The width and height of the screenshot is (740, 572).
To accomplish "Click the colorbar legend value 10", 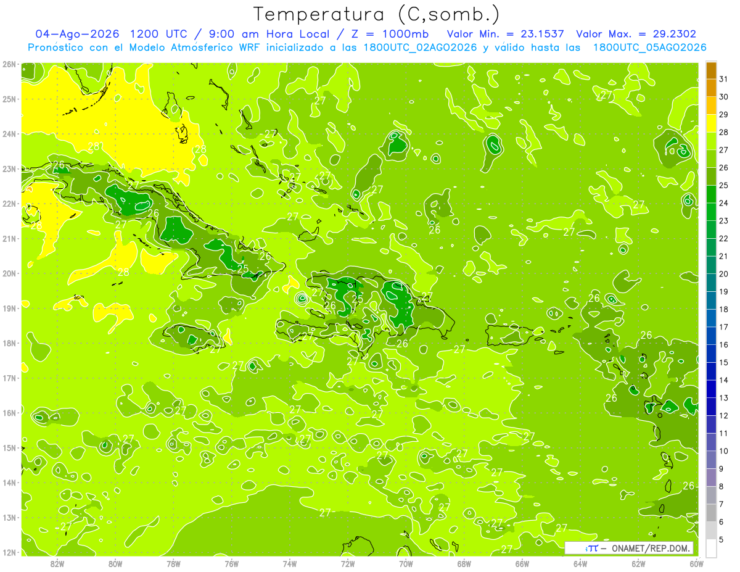I will click(723, 451).
